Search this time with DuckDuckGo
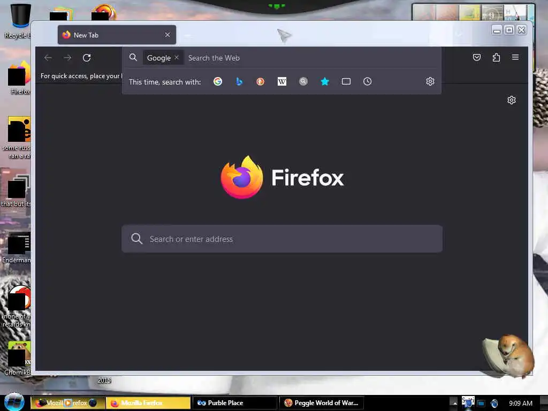This screenshot has width=548, height=411. (261, 81)
